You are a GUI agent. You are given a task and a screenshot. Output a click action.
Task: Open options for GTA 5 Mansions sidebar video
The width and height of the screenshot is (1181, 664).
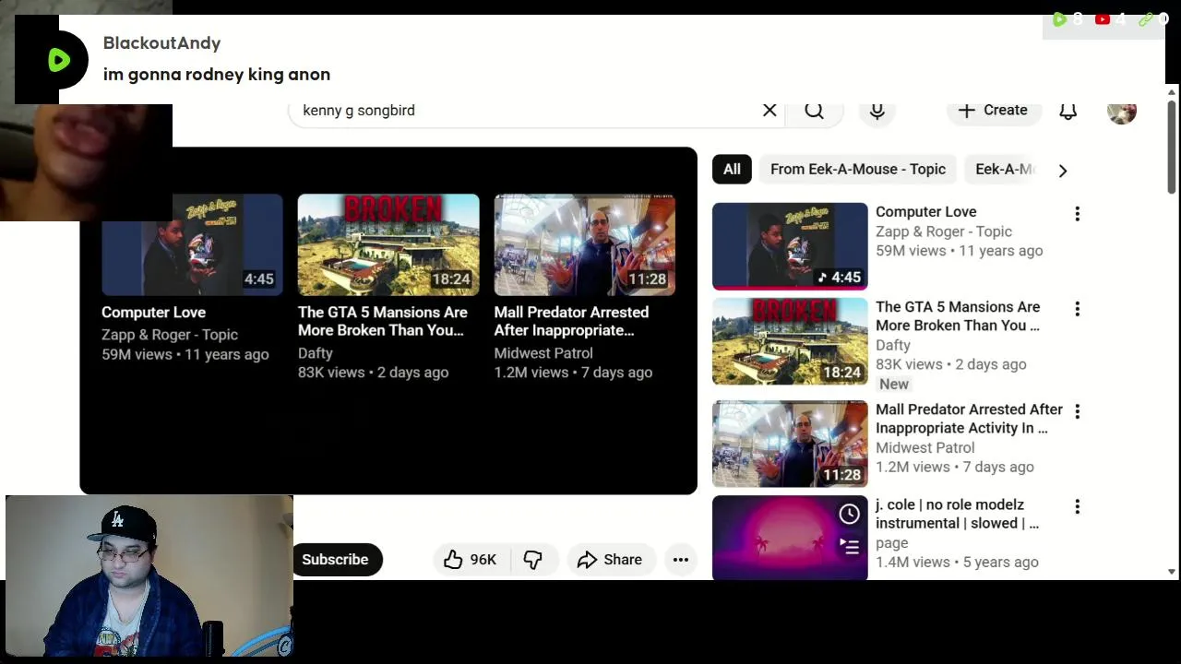pyautogui.click(x=1077, y=309)
